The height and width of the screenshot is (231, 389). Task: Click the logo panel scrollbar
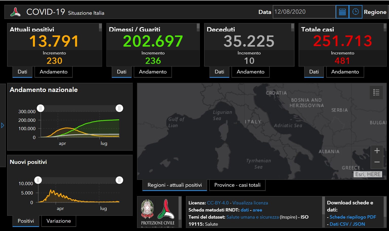180,208
